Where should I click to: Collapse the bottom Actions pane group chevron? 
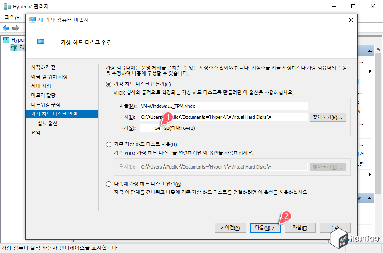click(x=369, y=198)
